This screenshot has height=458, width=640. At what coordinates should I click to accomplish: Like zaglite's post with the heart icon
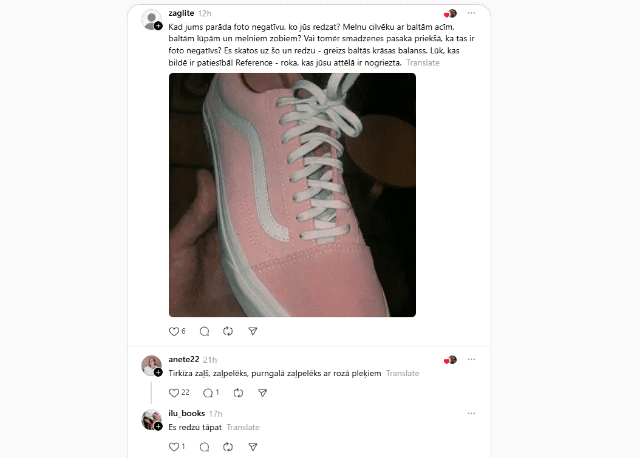(174, 331)
